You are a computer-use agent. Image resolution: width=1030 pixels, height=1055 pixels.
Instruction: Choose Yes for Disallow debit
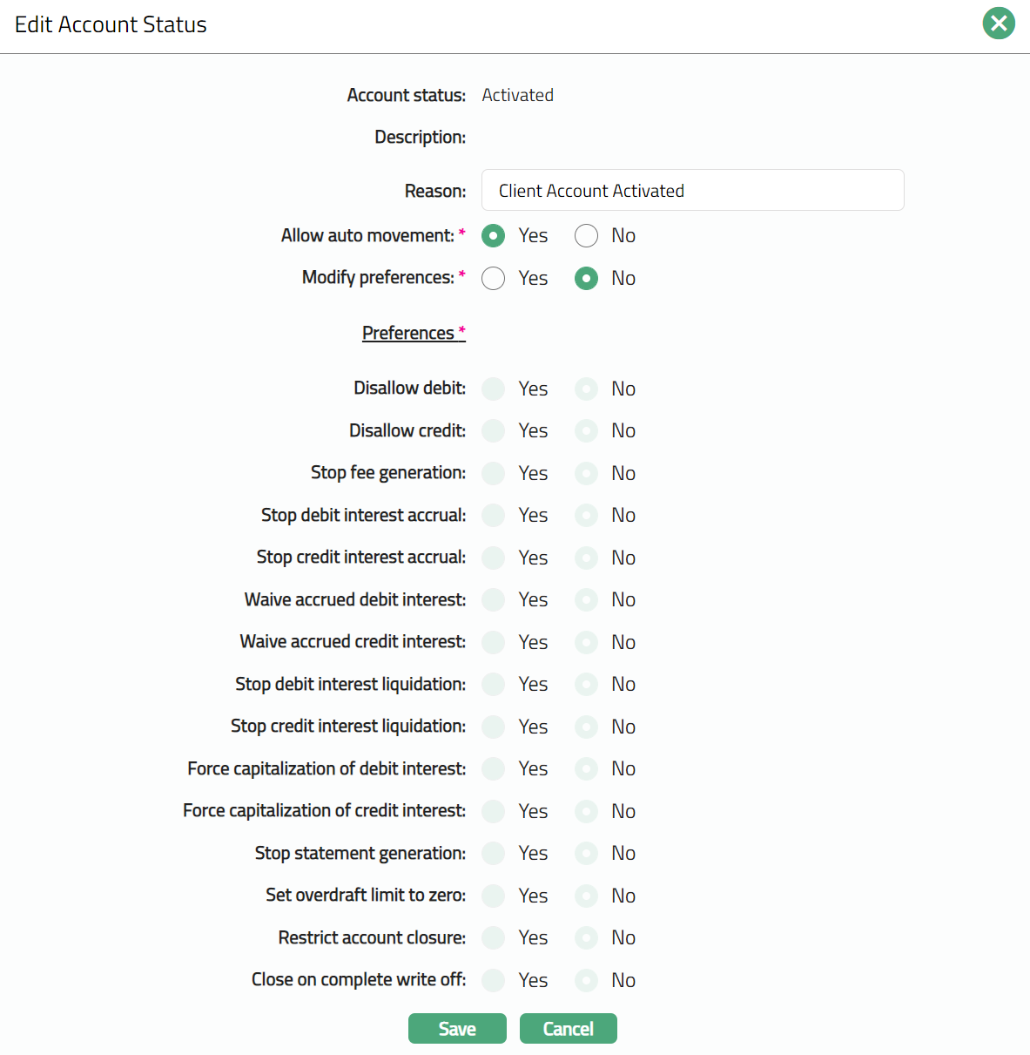pyautogui.click(x=494, y=389)
